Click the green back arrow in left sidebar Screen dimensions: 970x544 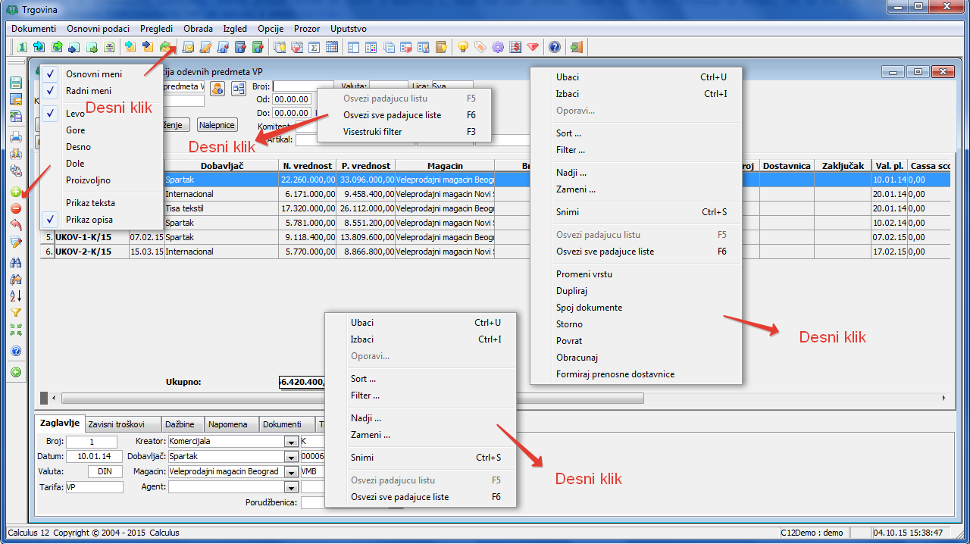[x=16, y=372]
